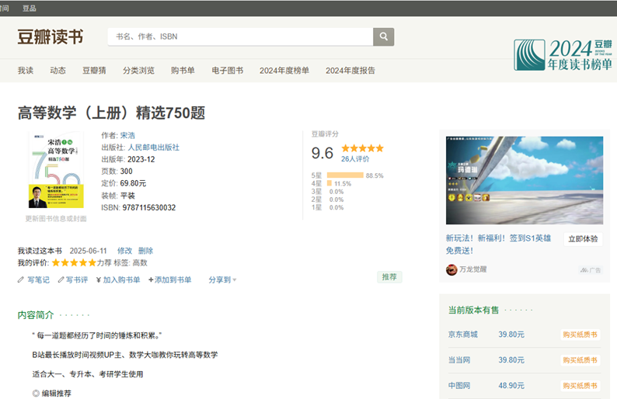Click the 高数 tag text

140,262
